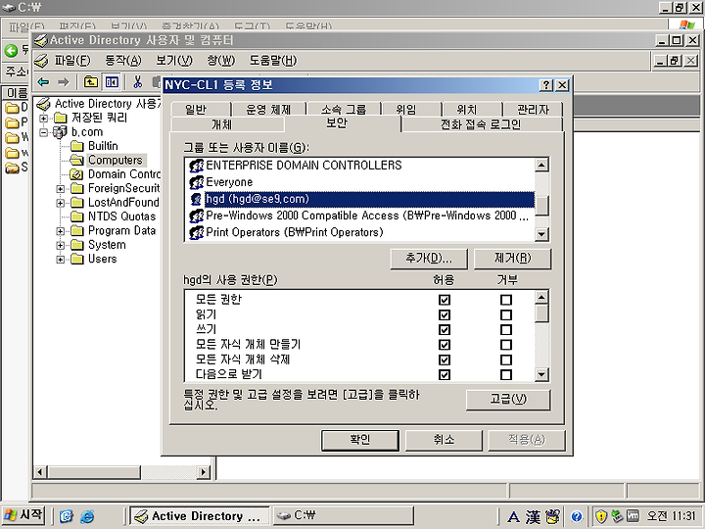Open the 시작 Start menu

point(23,515)
